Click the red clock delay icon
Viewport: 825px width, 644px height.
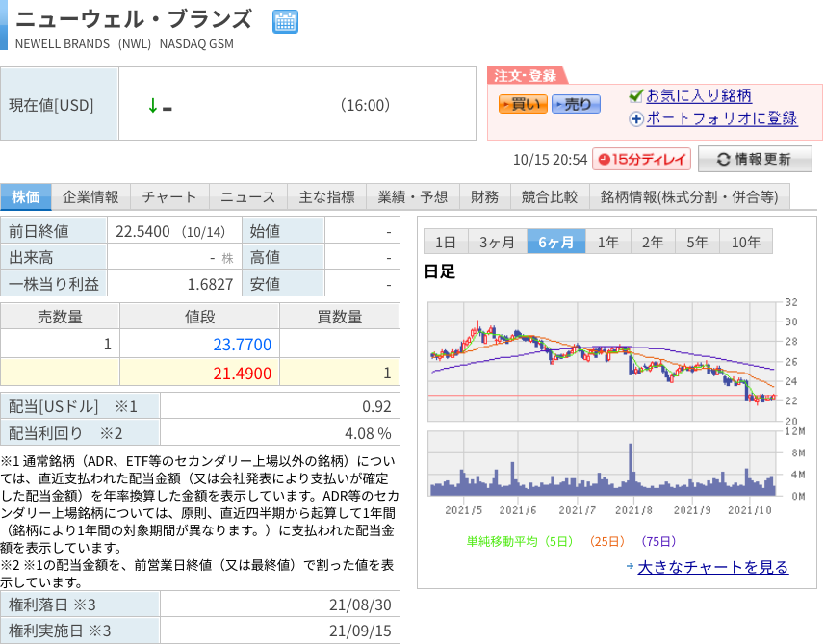coord(604,159)
